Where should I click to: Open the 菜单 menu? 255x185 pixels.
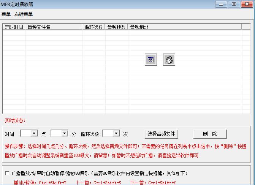6,14
